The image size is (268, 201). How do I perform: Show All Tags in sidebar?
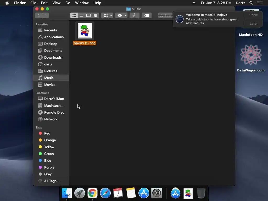click(x=51, y=181)
